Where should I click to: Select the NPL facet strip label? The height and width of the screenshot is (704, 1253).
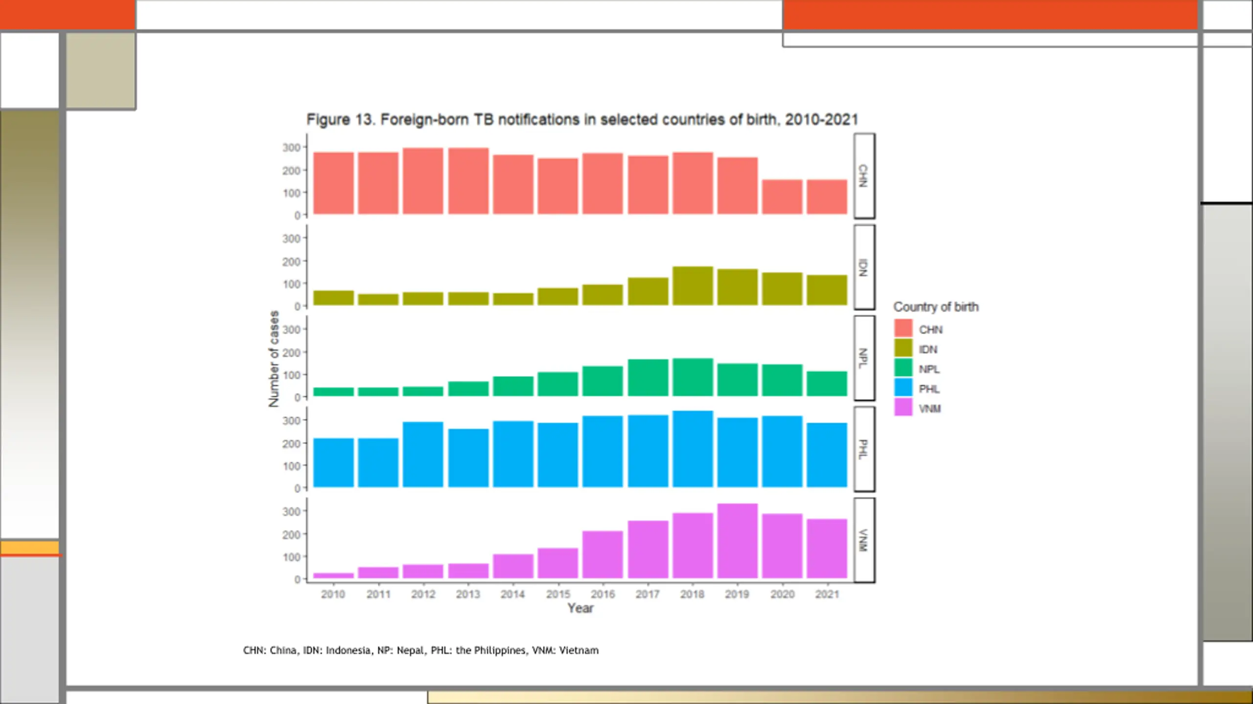(864, 358)
